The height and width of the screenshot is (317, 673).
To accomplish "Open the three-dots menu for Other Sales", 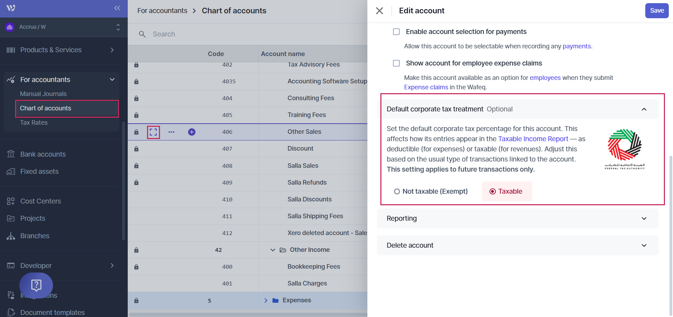I will coord(171,132).
